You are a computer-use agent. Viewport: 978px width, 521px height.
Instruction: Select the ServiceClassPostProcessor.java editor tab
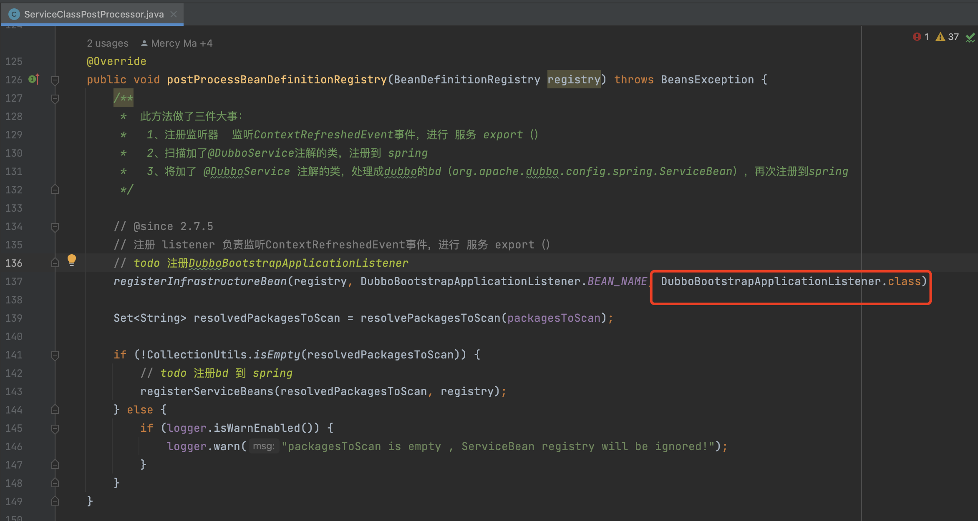(x=93, y=14)
